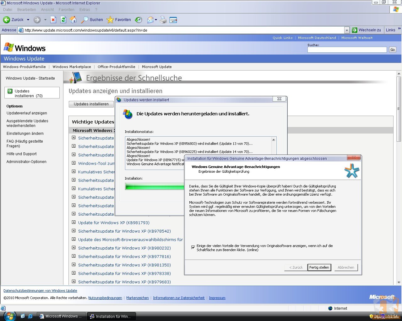Click Updates installieren button
402x321 pixels.
[91, 104]
